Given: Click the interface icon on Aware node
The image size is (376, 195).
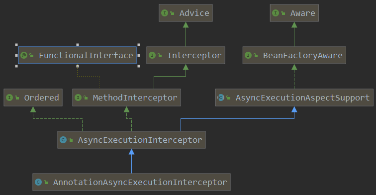Looking at the screenshot, I should coord(276,13).
